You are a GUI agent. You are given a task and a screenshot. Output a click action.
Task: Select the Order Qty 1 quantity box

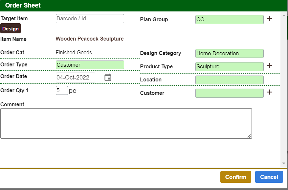(x=62, y=91)
